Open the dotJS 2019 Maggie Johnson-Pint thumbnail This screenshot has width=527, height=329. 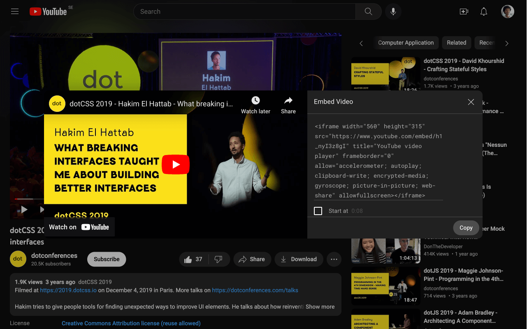pyautogui.click(x=385, y=286)
